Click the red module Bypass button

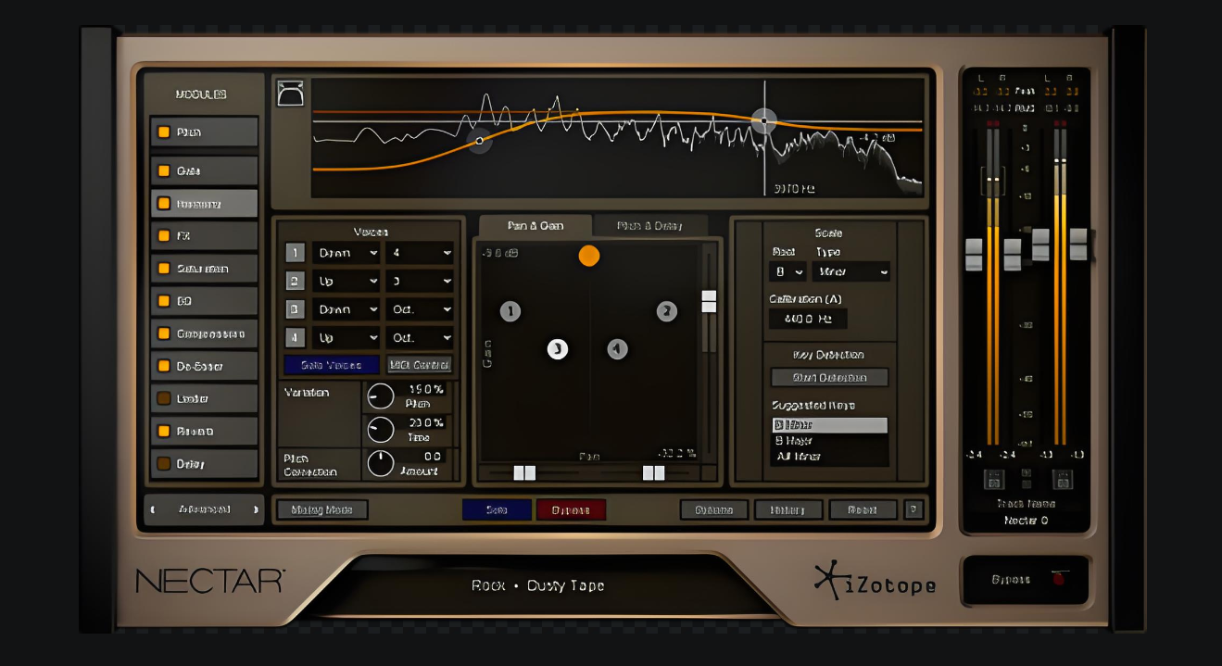[571, 509]
